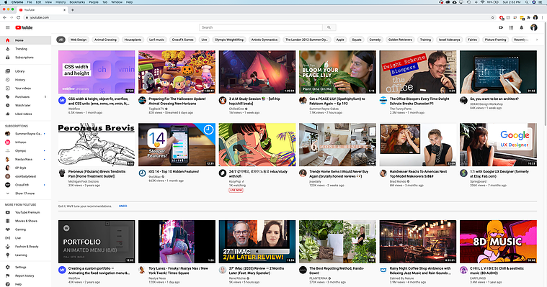The image size is (547, 287).
Task: Click into the Search input field
Action: coord(261,27)
